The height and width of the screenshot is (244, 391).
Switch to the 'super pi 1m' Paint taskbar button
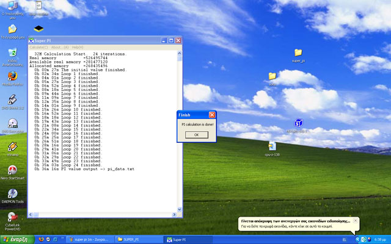click(x=89, y=240)
